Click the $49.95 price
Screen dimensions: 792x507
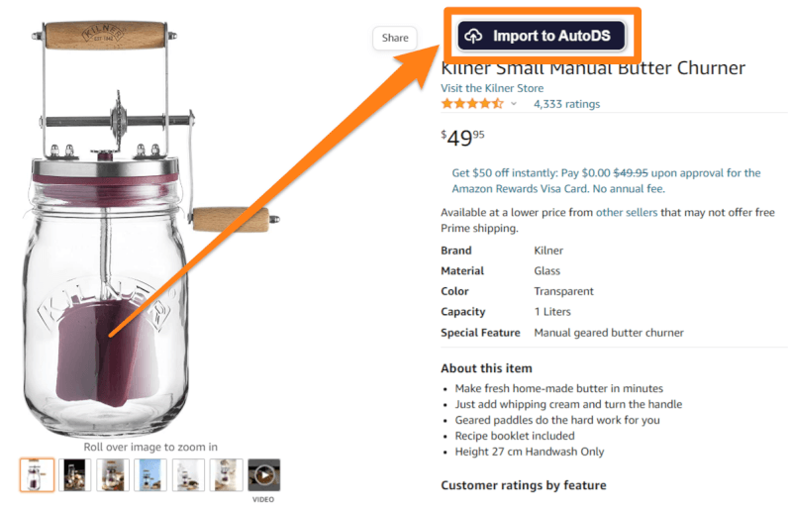[x=463, y=139]
